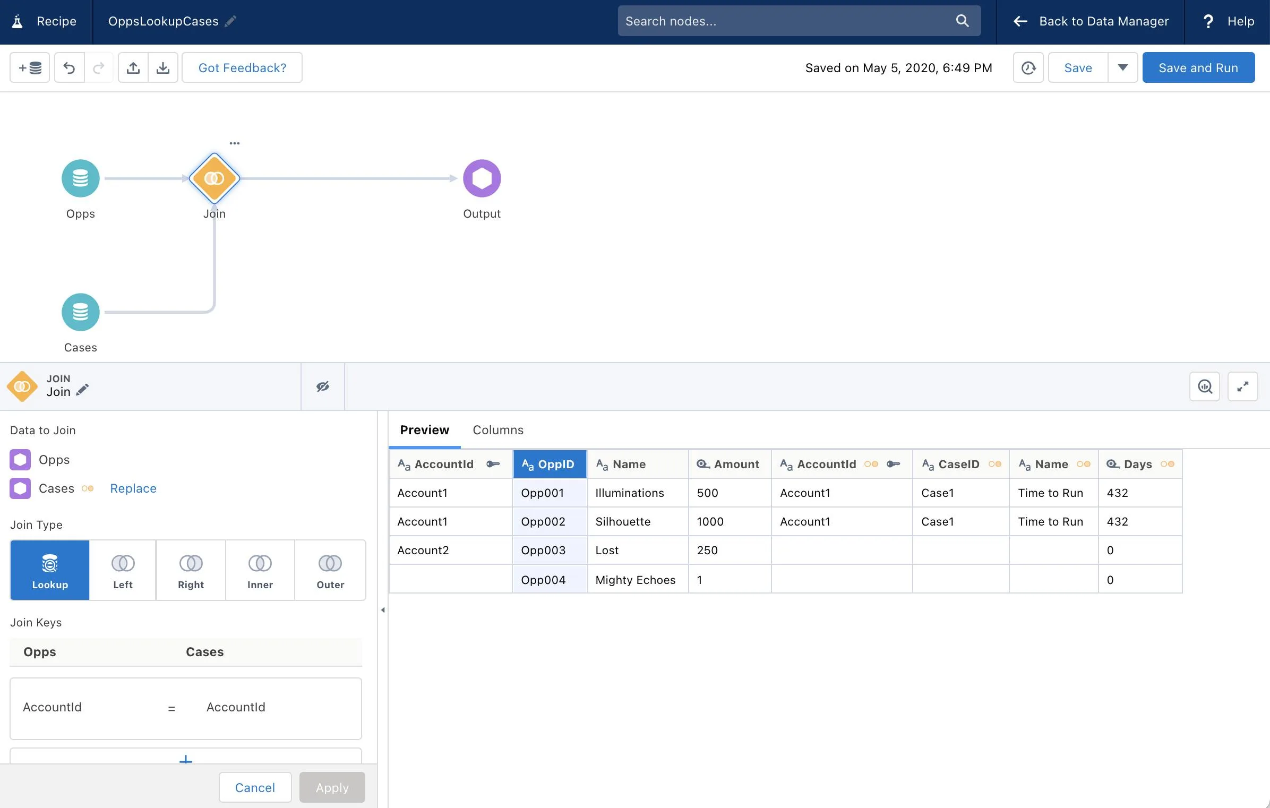This screenshot has width=1270, height=808.
Task: Switch to the Preview tab
Action: [x=425, y=429]
